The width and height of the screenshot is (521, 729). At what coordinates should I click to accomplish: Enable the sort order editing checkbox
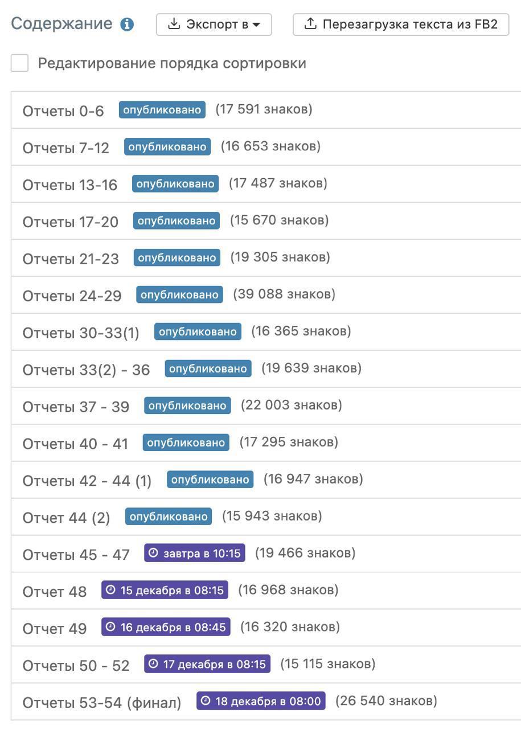pyautogui.click(x=20, y=63)
